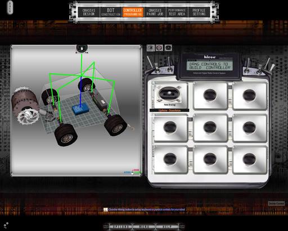Click the Delete Control button
The image size is (288, 231).
click(x=276, y=203)
